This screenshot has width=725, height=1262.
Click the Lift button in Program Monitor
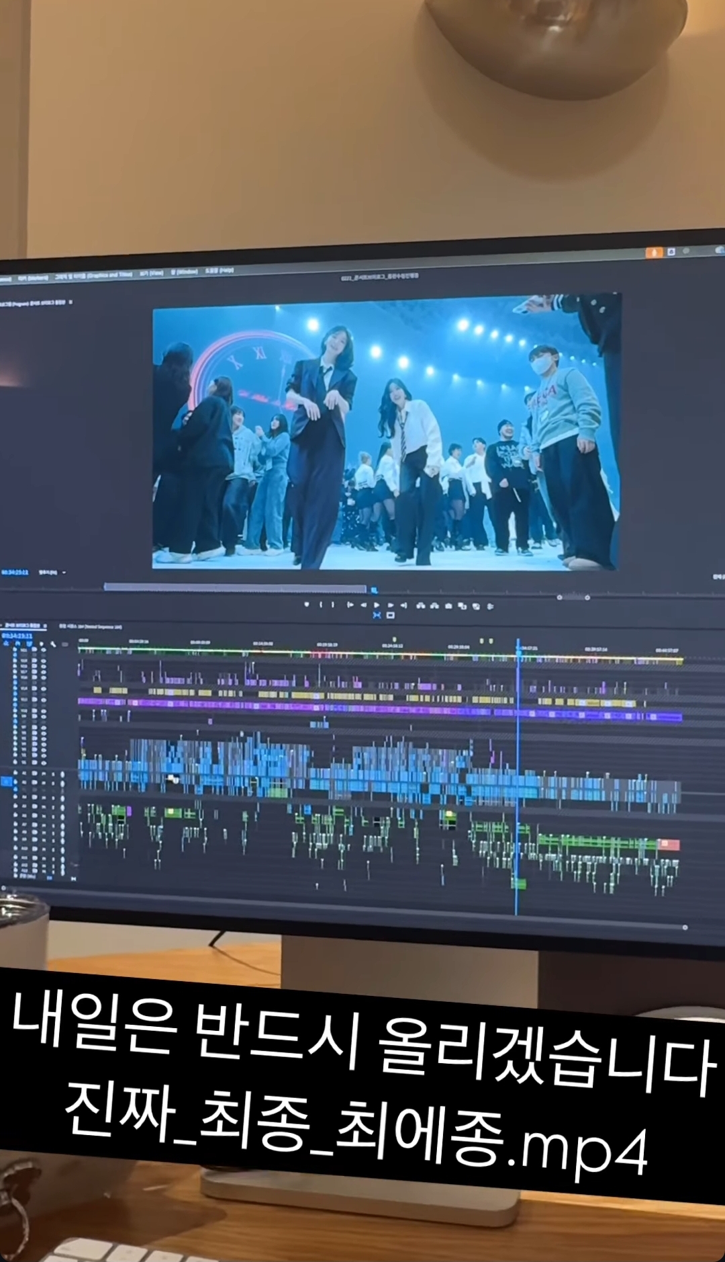tap(421, 605)
